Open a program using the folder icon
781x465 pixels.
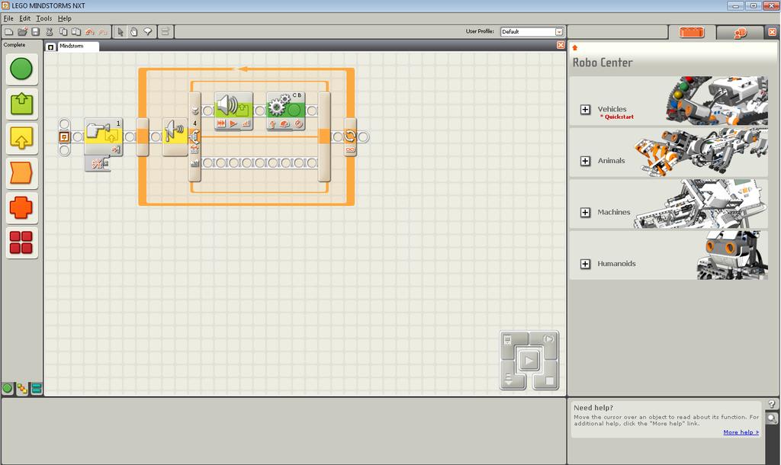[x=22, y=32]
